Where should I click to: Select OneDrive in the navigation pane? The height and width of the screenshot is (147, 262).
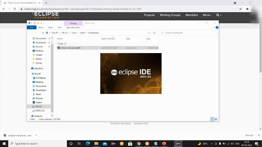click(x=38, y=69)
